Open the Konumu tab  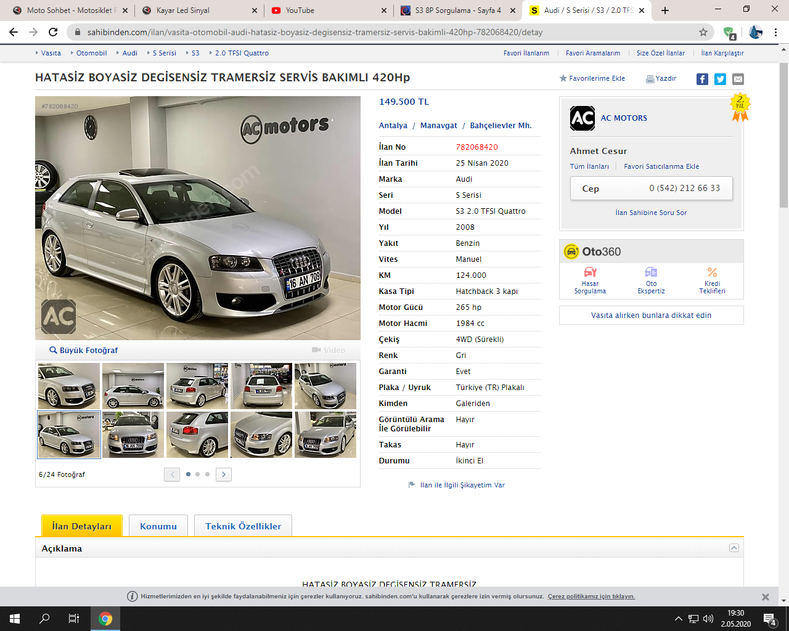coord(158,526)
